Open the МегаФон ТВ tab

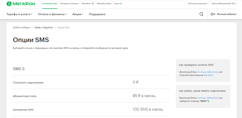pyautogui.click(x=88, y=4)
